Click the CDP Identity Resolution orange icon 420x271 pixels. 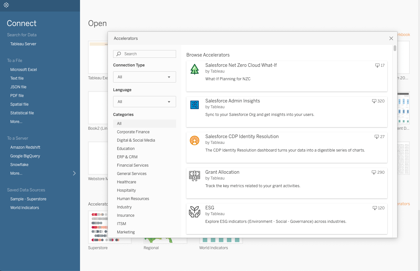[194, 140]
